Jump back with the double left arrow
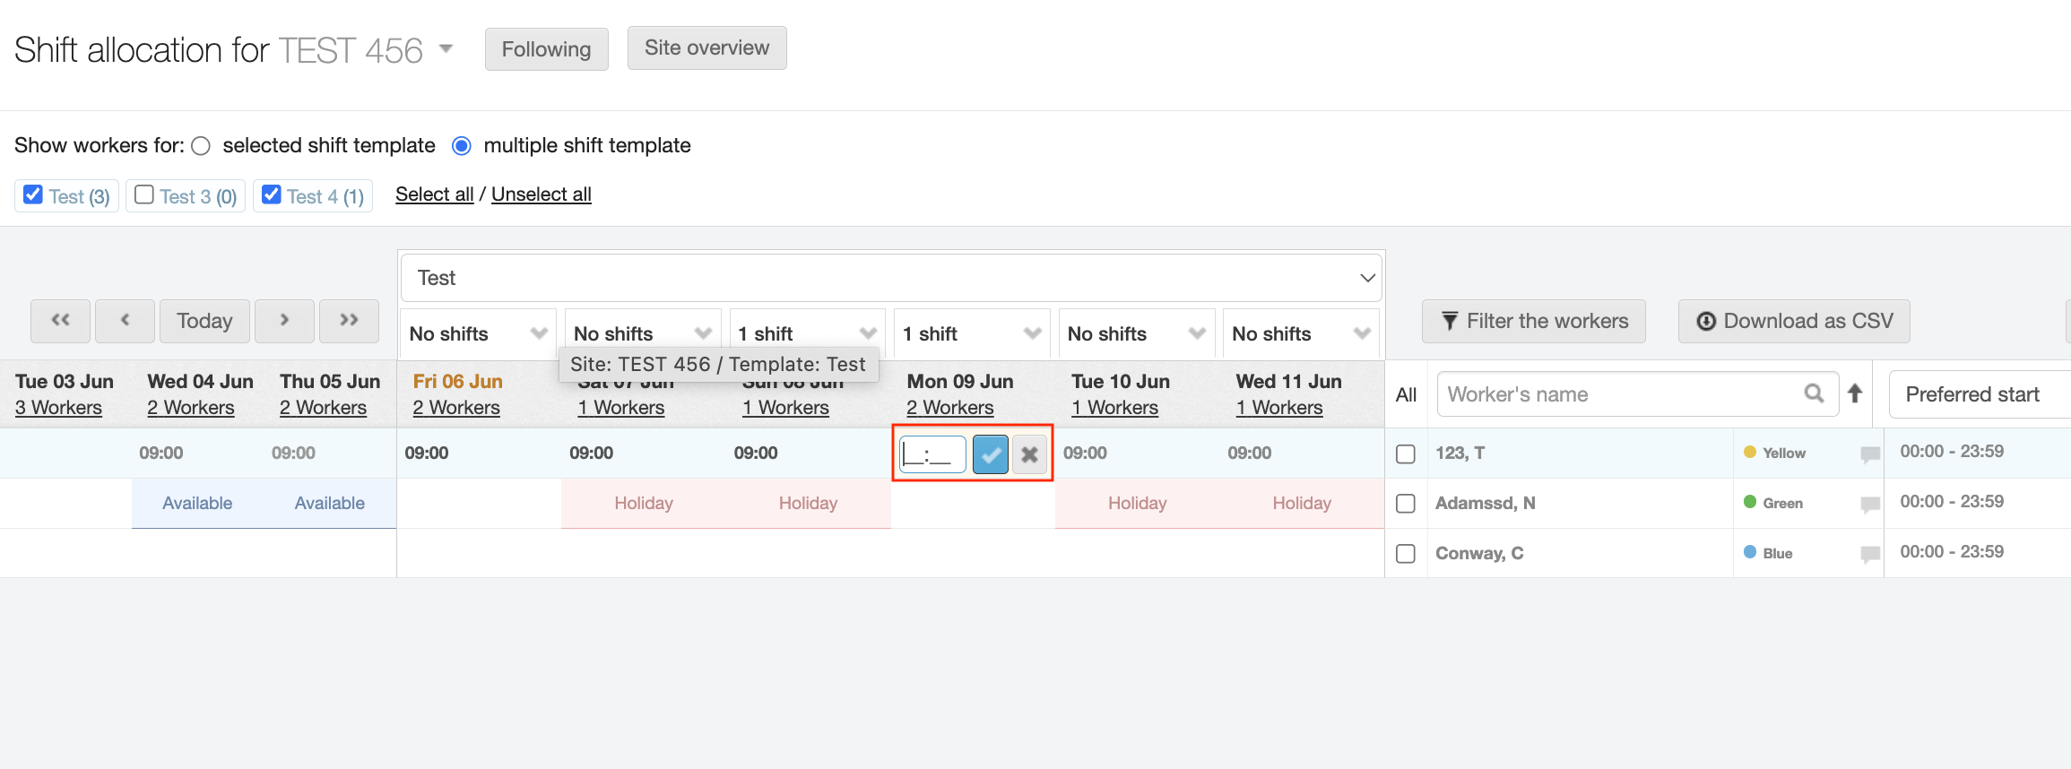Image resolution: width=2071 pixels, height=769 pixels. pyautogui.click(x=60, y=321)
